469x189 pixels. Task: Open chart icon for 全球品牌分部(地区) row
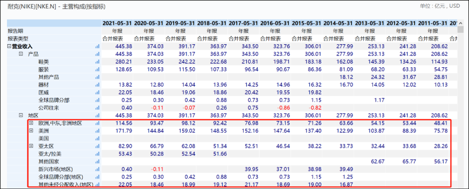click(97, 177)
